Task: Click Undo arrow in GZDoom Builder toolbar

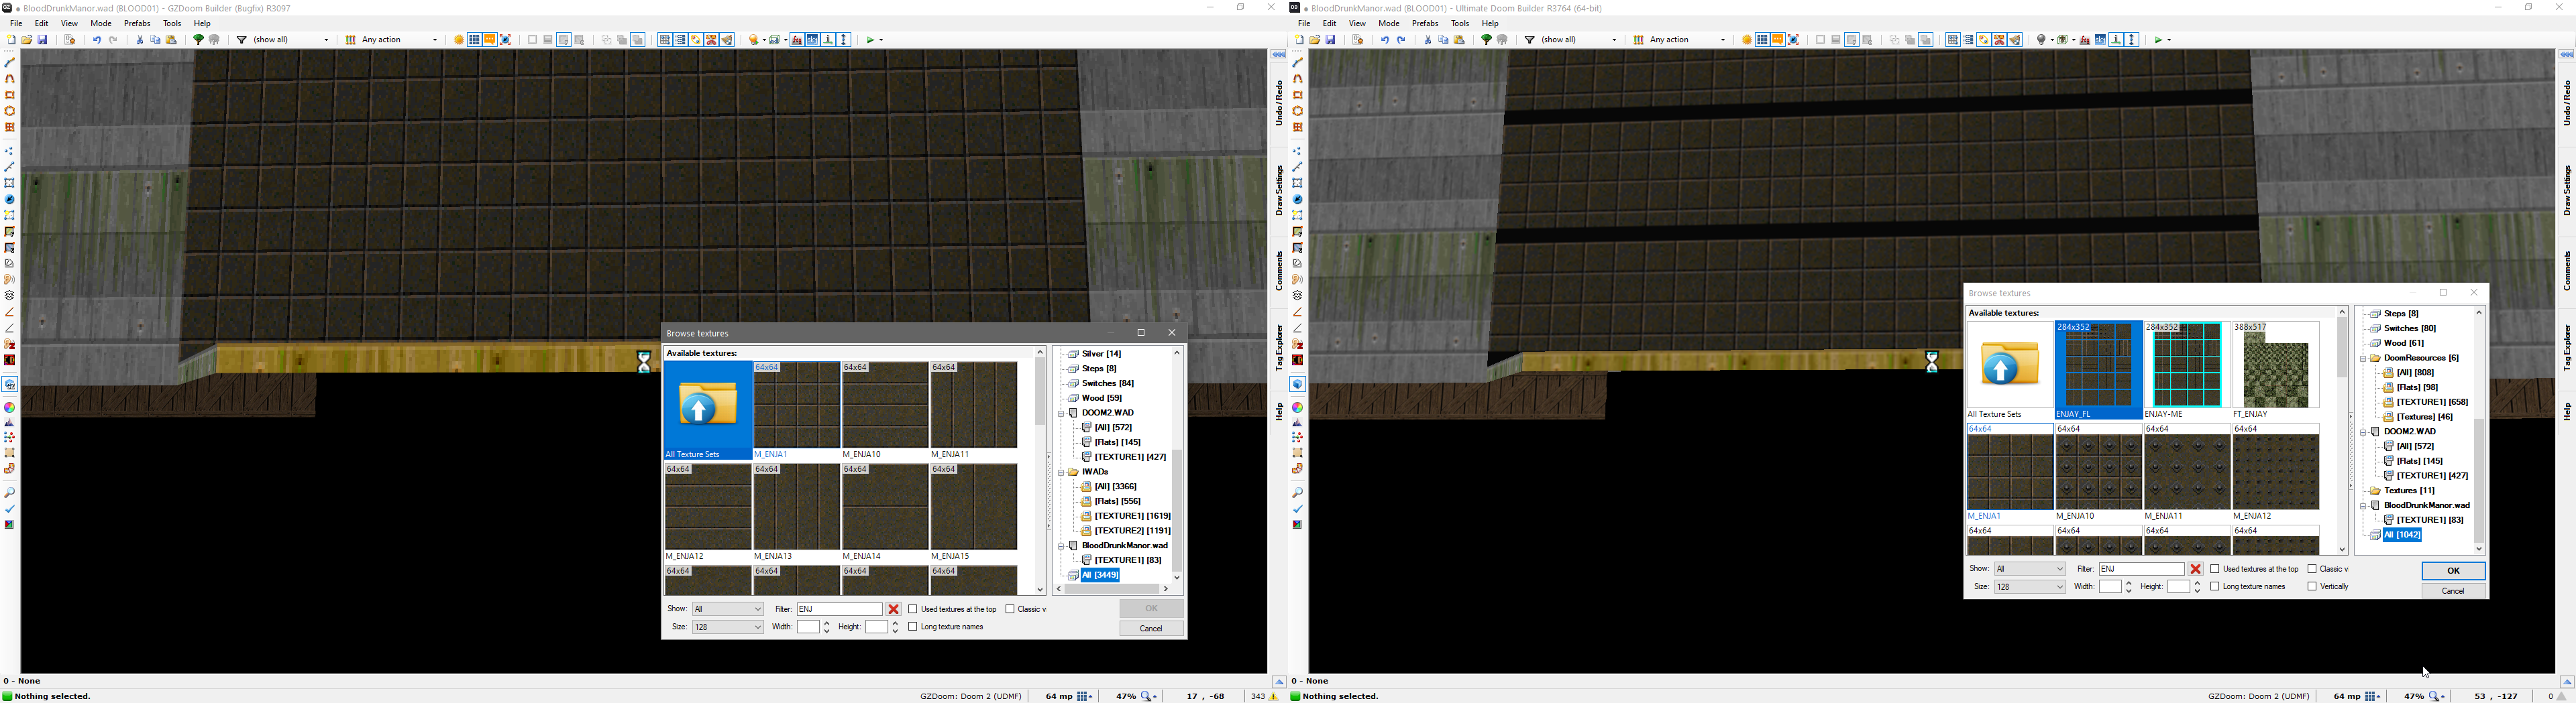Action: 97,40
